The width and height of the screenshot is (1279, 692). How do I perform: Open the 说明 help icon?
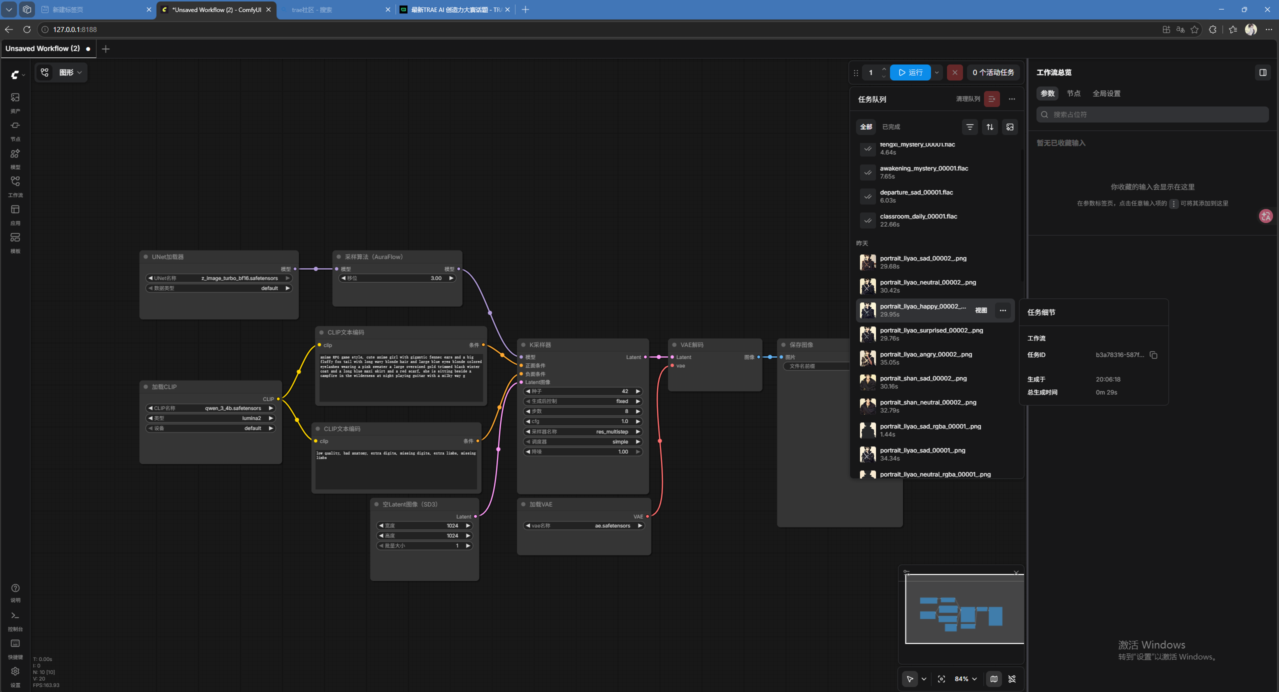click(x=15, y=592)
